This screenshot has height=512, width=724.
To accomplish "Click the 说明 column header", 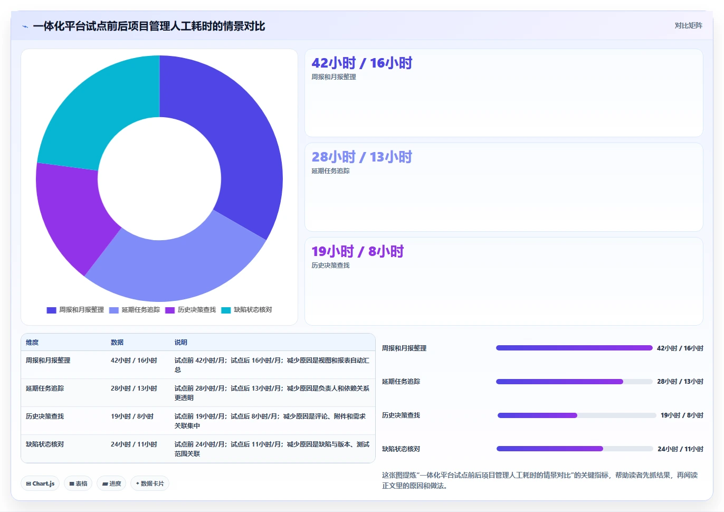I will [x=181, y=343].
